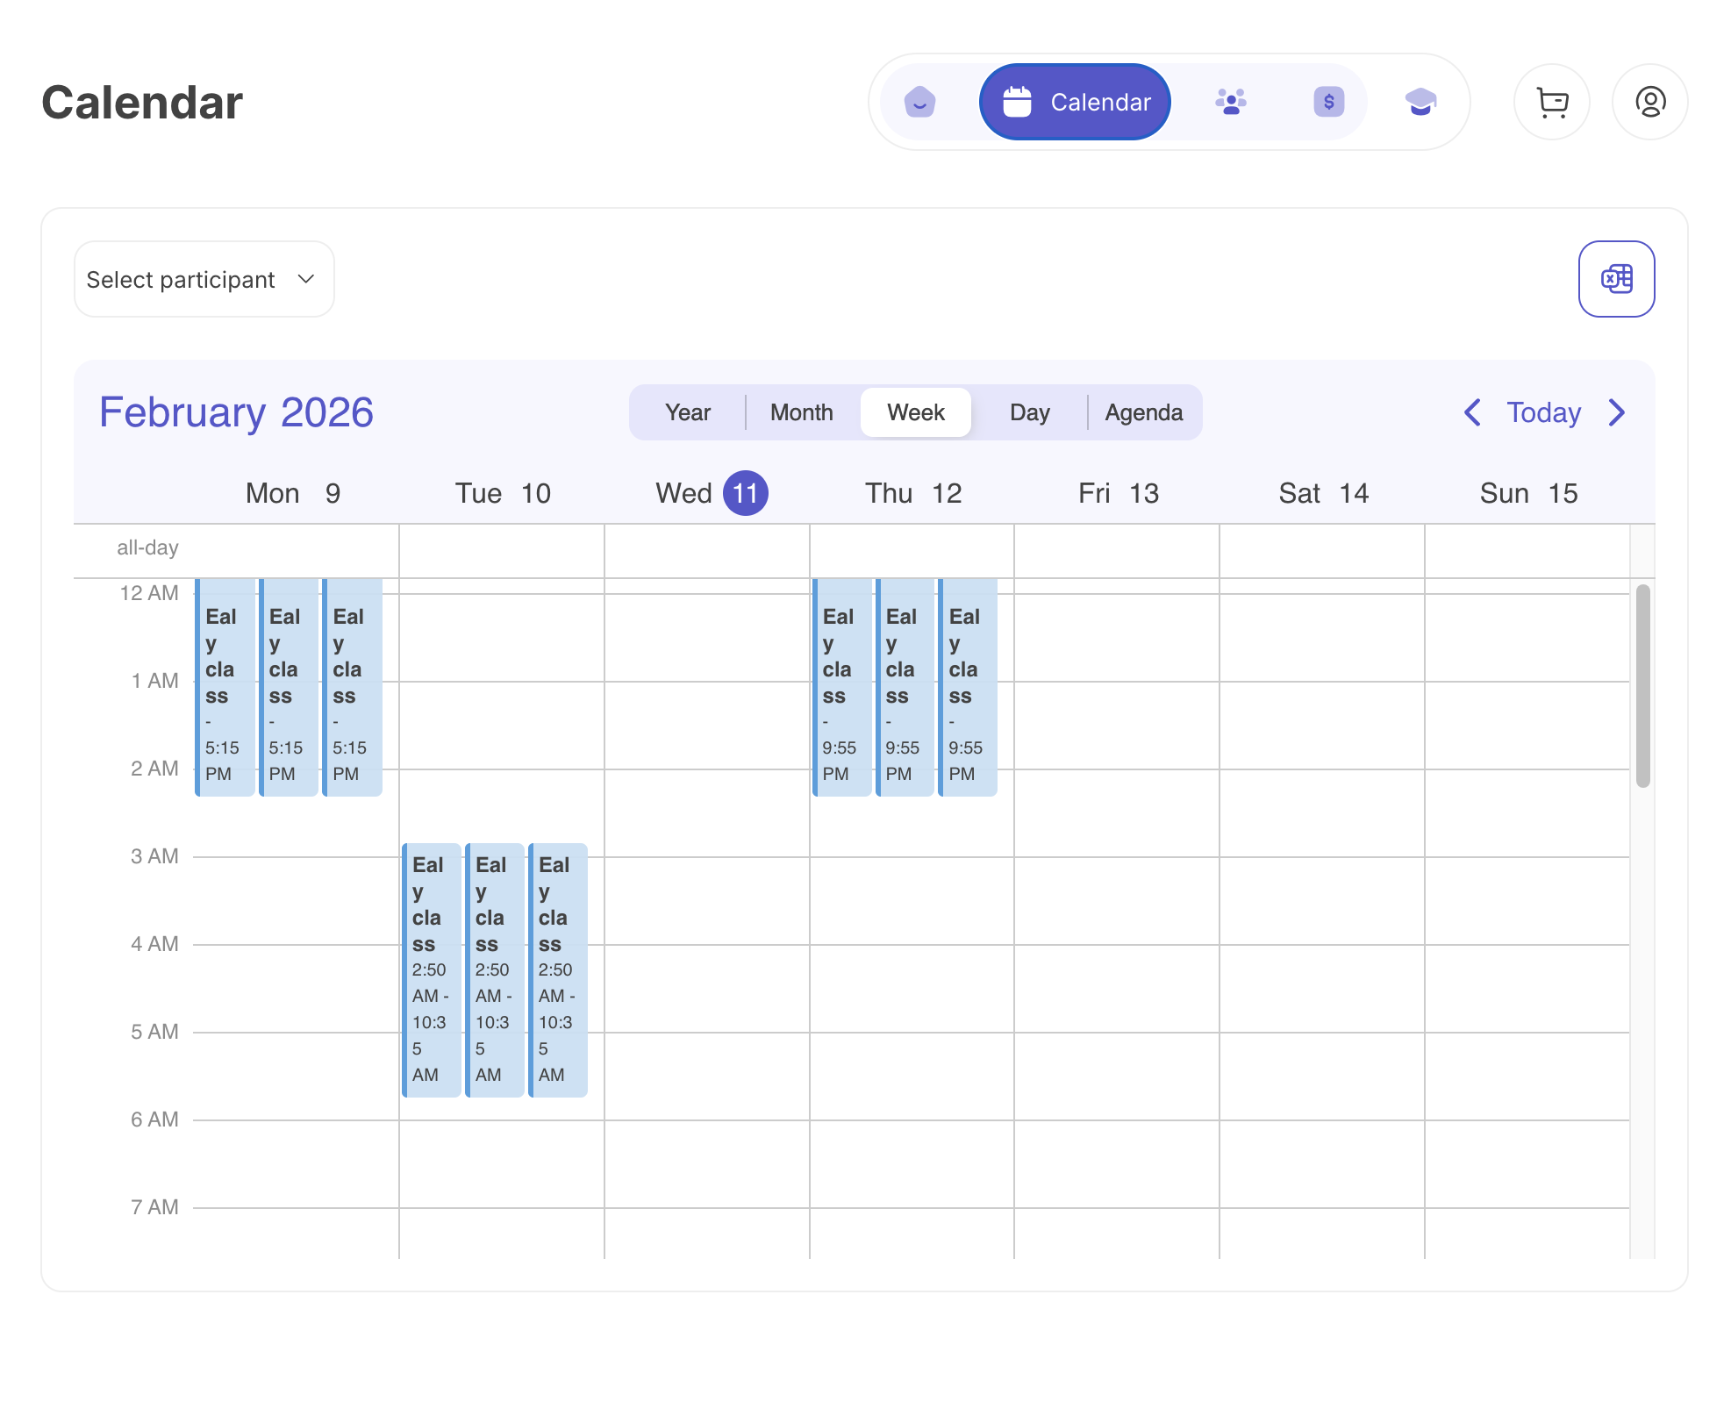The image size is (1731, 1402).
Task: Click the Calendar navigation icon
Action: coord(1075,102)
